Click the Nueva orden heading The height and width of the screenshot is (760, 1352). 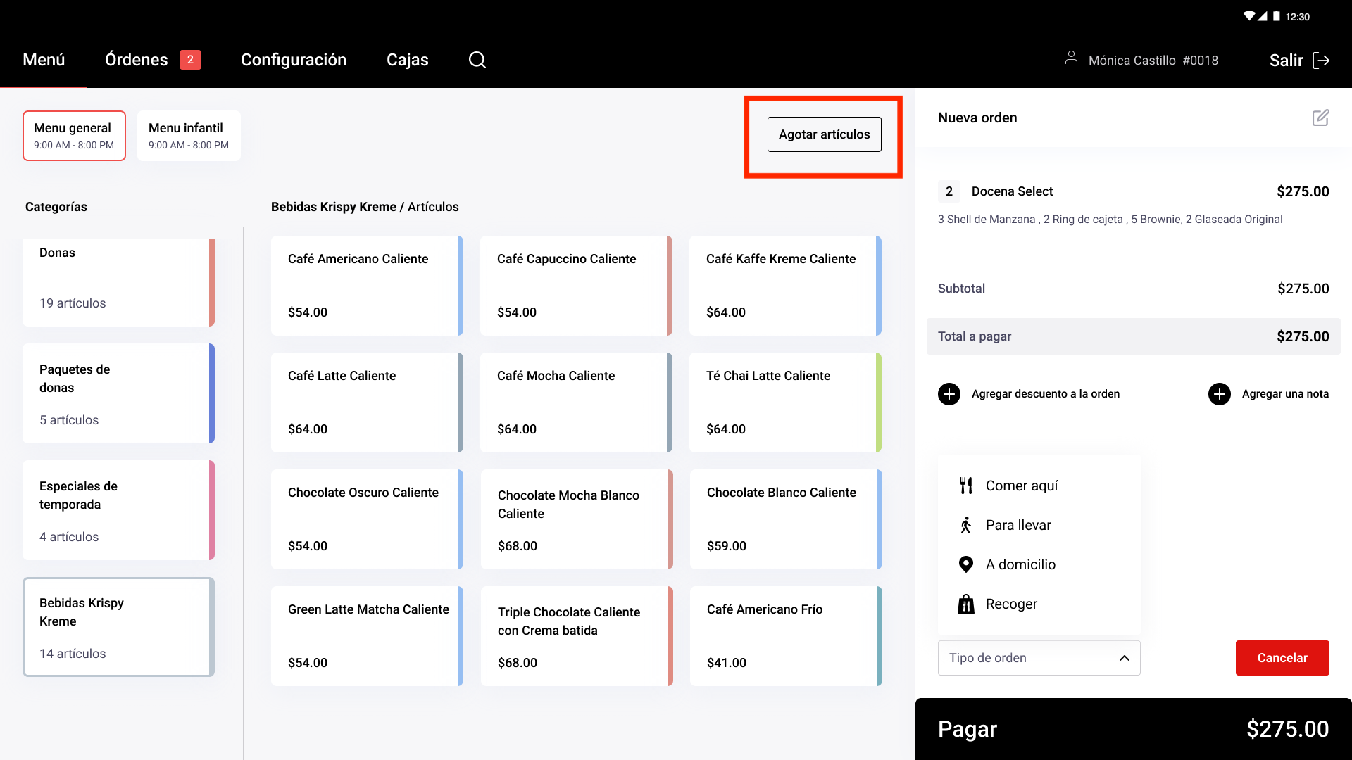[977, 118]
